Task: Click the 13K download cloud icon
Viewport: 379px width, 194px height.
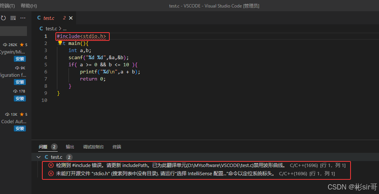Action: pyautogui.click(x=7, y=115)
